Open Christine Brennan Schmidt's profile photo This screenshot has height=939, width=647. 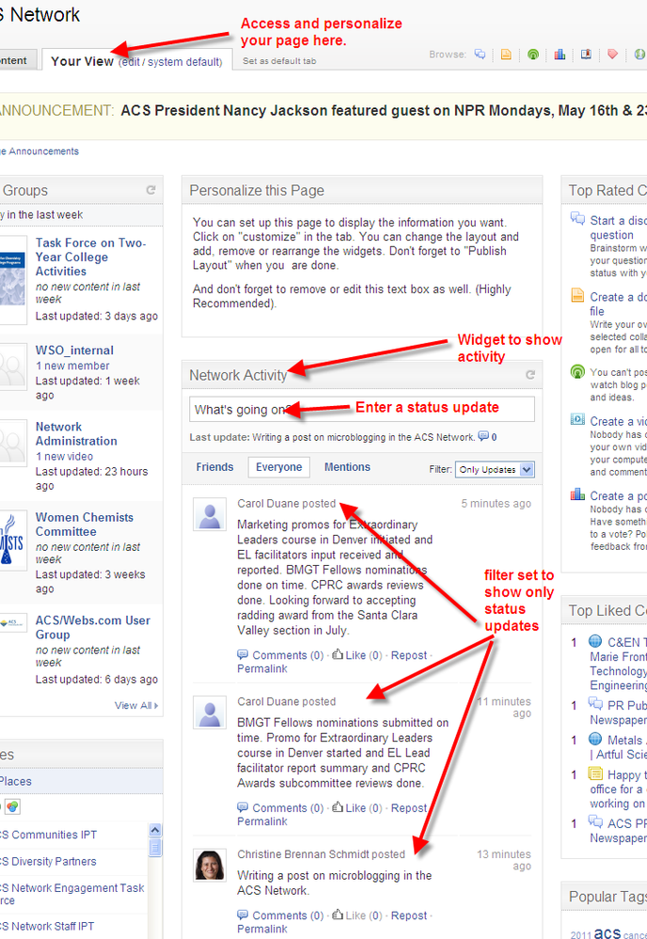(209, 865)
